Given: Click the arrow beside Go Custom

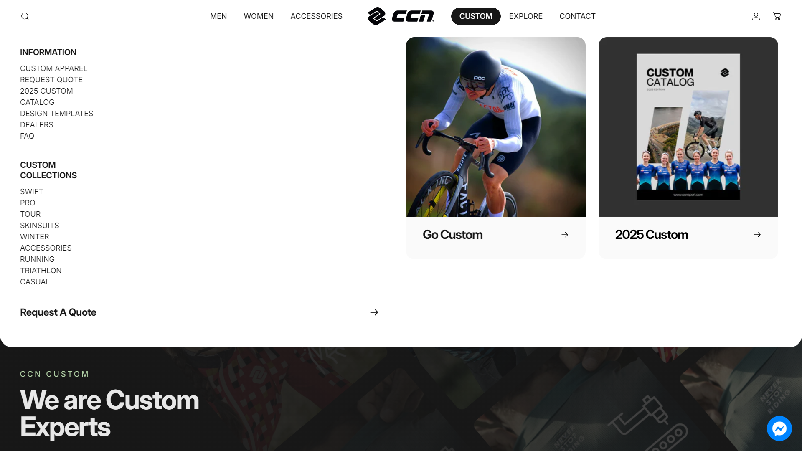Looking at the screenshot, I should (x=565, y=235).
